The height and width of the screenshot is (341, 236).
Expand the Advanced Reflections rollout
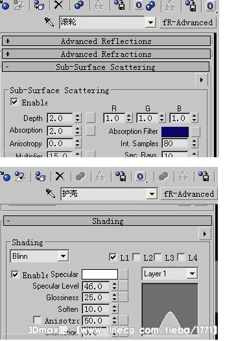tap(106, 41)
